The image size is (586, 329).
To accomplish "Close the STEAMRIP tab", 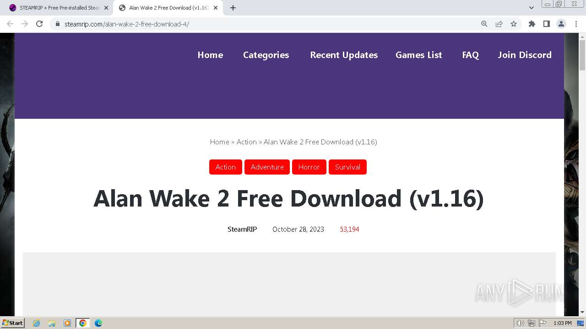I will (x=106, y=8).
